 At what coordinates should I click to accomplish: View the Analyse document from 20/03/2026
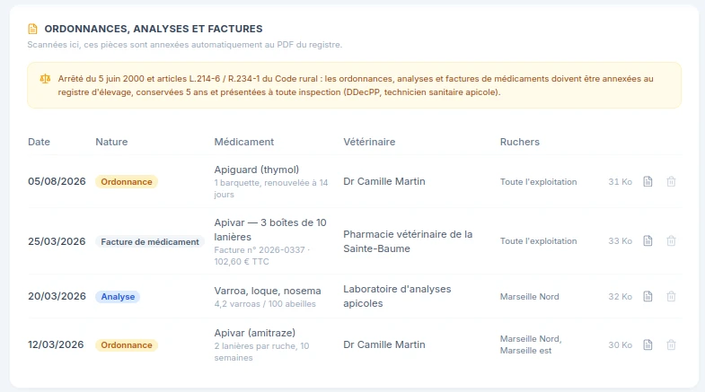click(648, 296)
